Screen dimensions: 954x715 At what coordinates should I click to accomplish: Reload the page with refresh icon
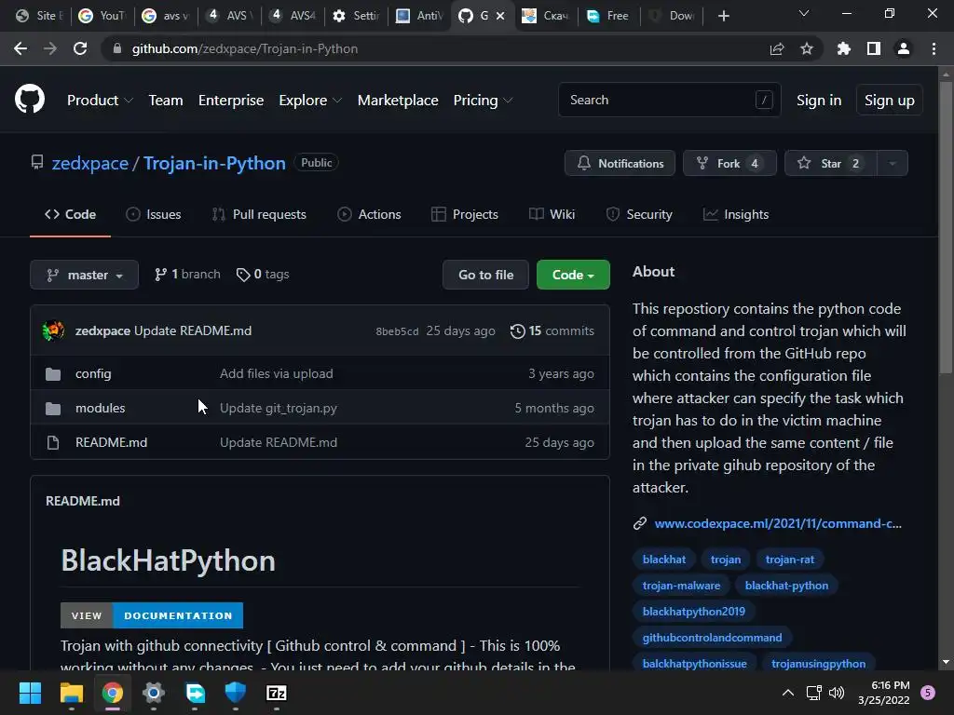pos(80,48)
